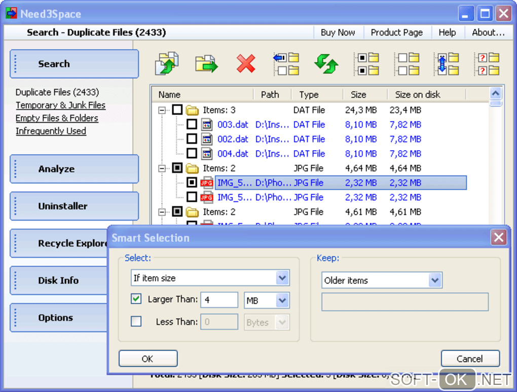
Task: Check the box next to 004.dat
Action: pyautogui.click(x=192, y=154)
